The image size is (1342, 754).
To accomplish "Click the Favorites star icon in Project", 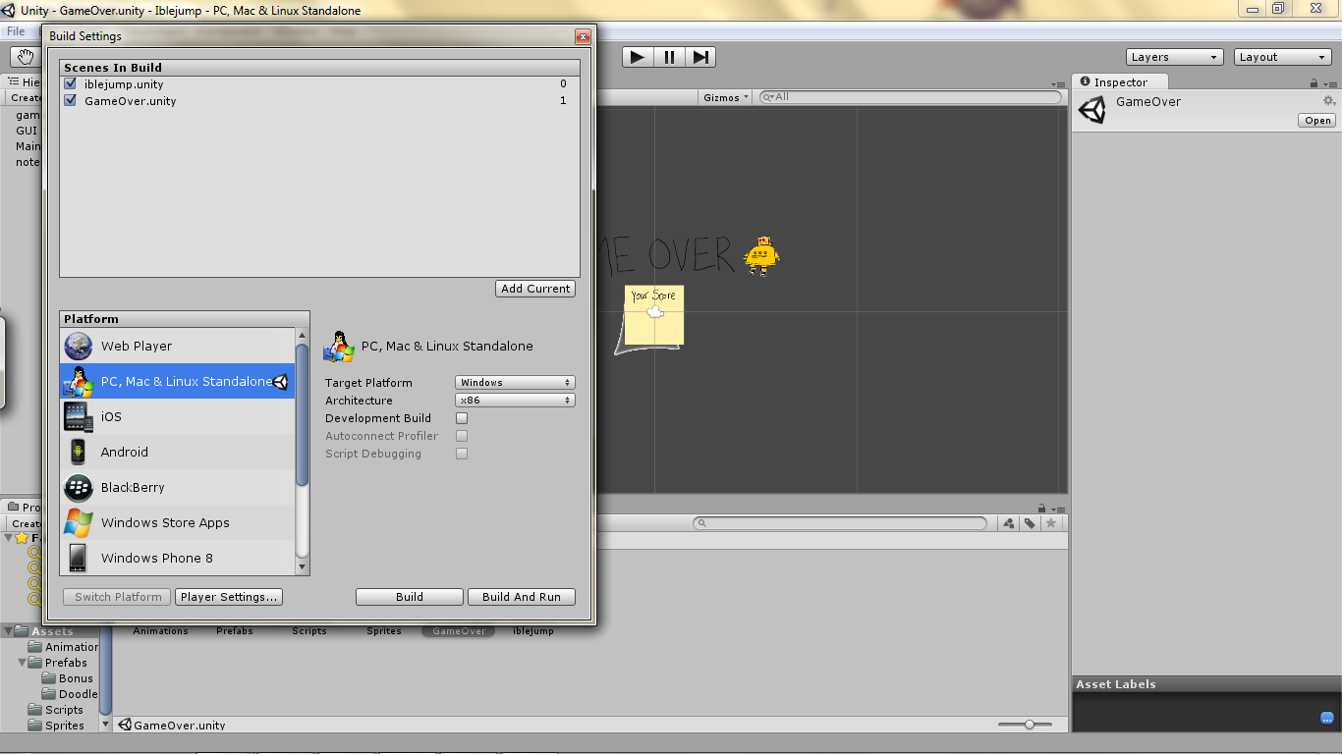I will click(22, 538).
